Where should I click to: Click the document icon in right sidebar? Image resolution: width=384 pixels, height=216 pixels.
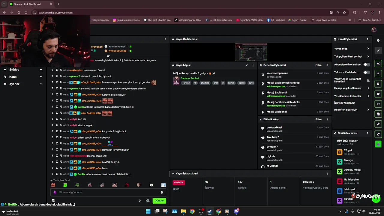click(378, 84)
